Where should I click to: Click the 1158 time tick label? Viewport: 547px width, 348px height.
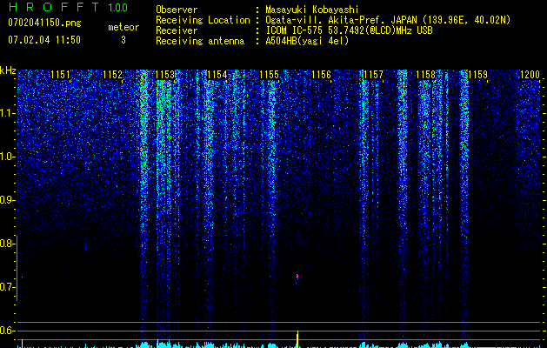(425, 75)
